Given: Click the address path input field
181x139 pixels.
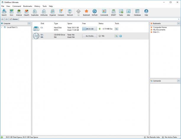Looking at the screenshot, I should 98,19.
